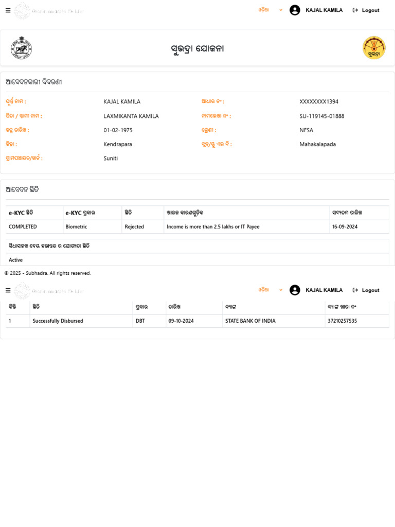This screenshot has height=527, width=395.
Task: Expand the ଓଡ଼ିଆ language dropdown in the top header
Action: 271,10
